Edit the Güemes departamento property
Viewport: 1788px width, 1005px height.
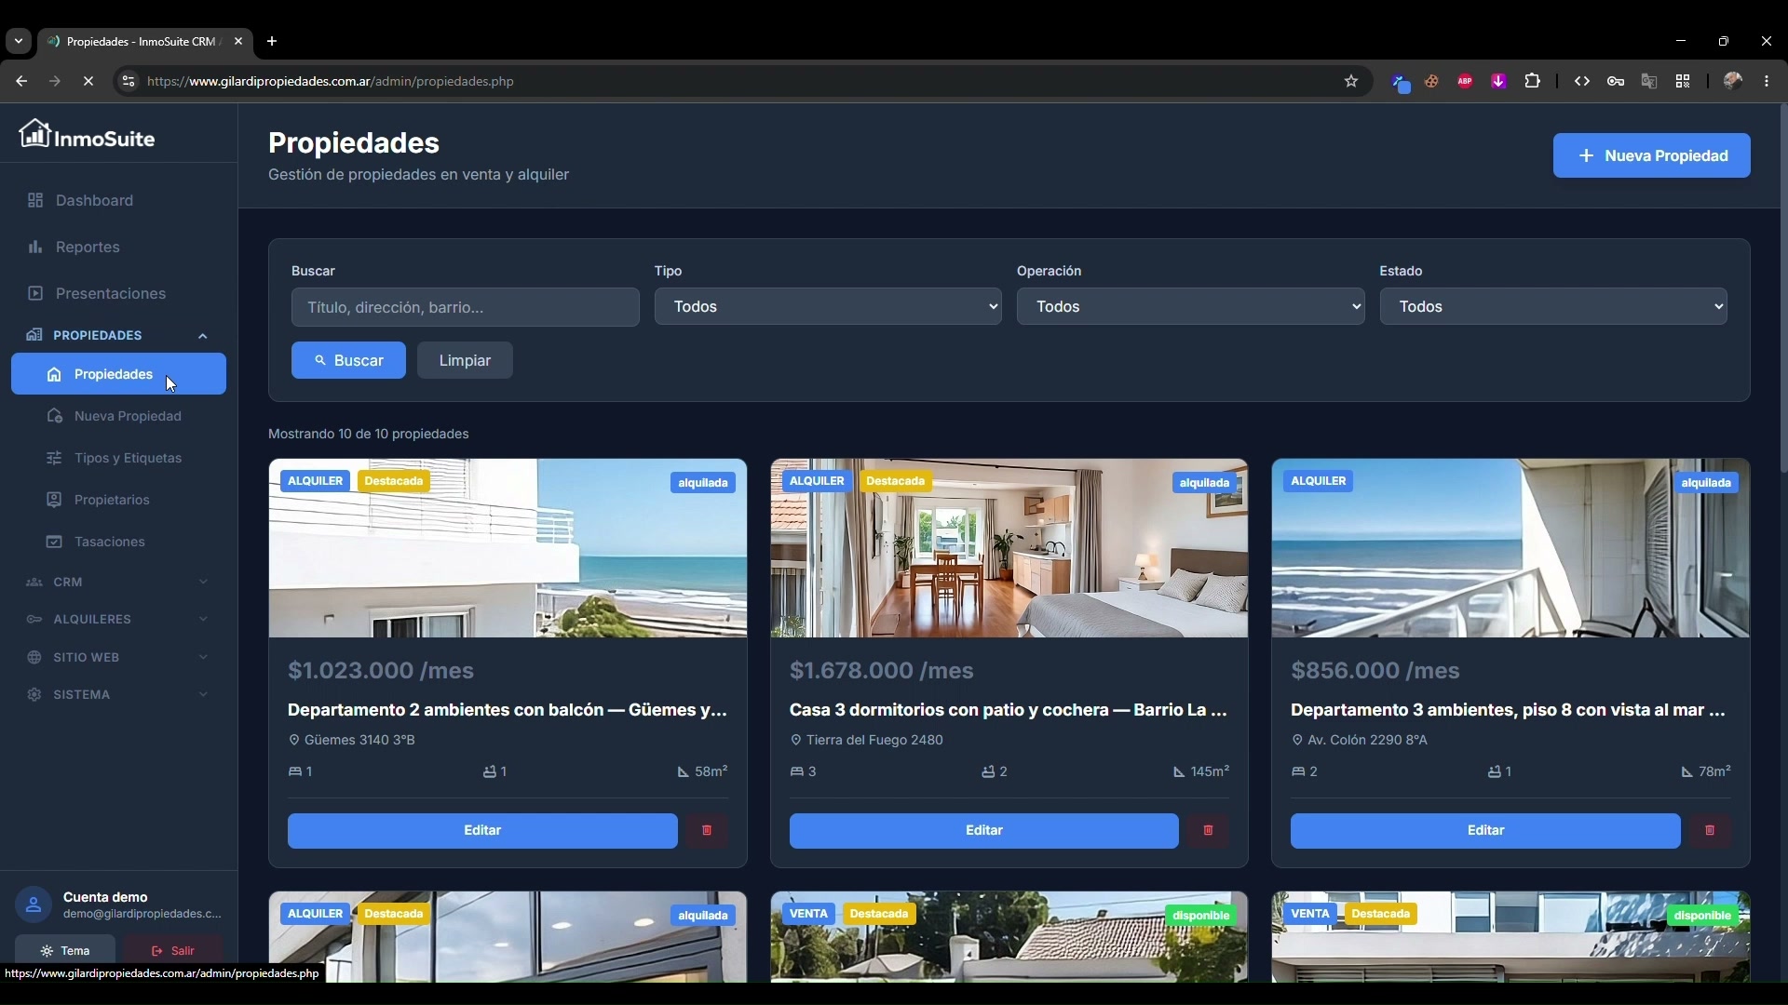click(482, 831)
